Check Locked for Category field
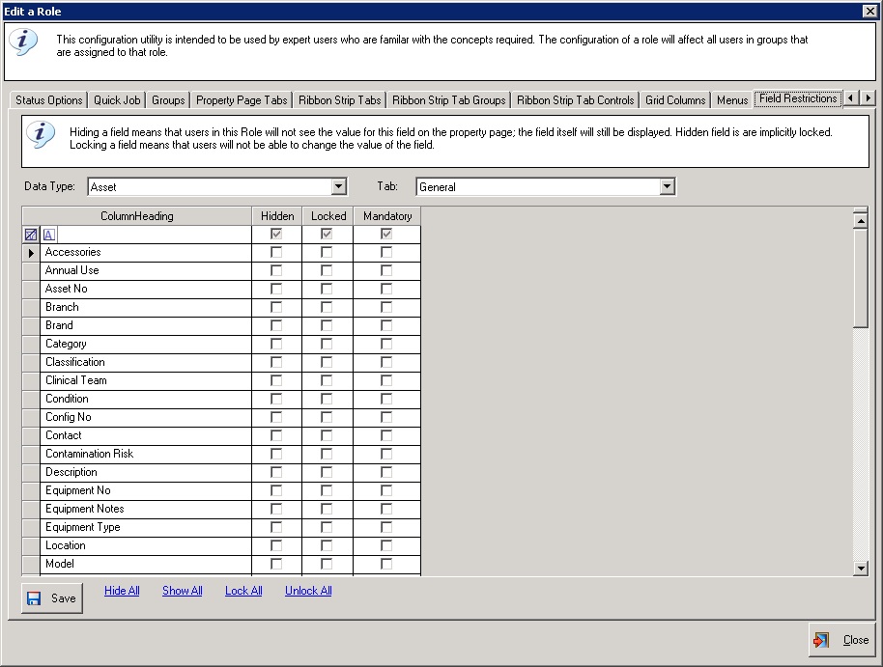This screenshot has width=883, height=667. coord(327,344)
